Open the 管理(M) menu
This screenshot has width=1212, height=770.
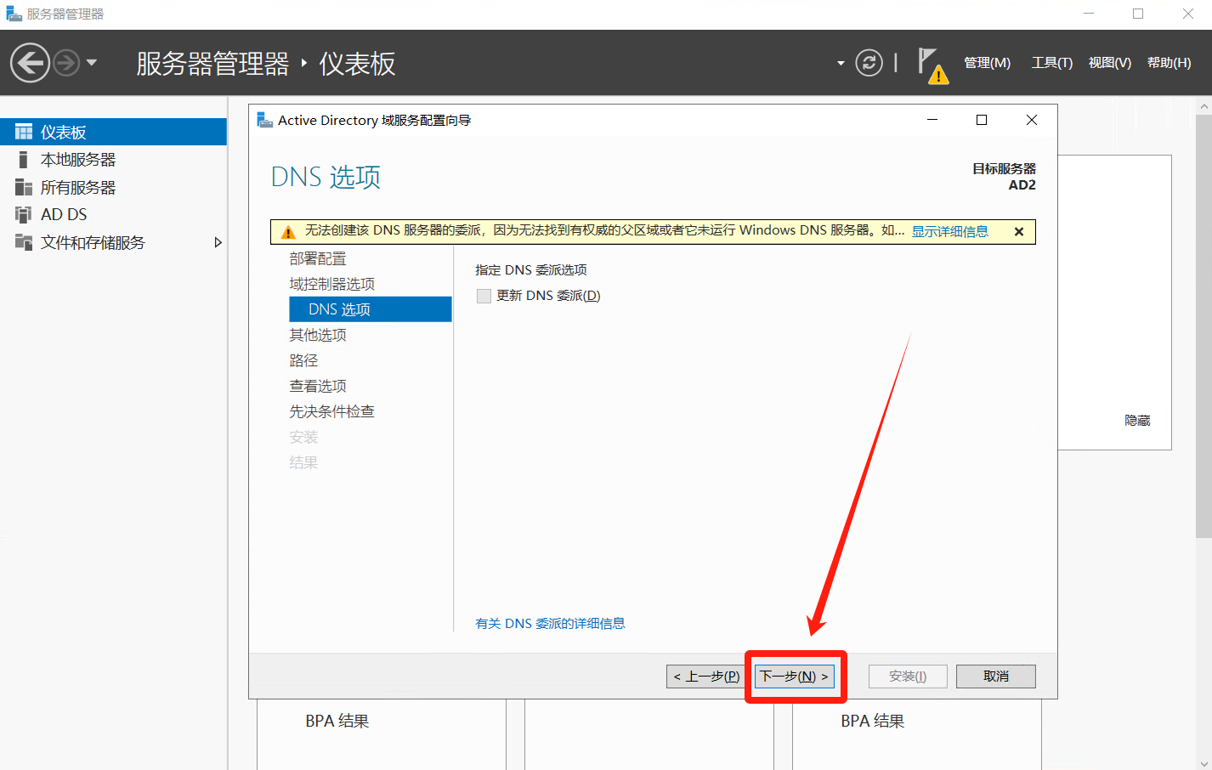click(987, 63)
